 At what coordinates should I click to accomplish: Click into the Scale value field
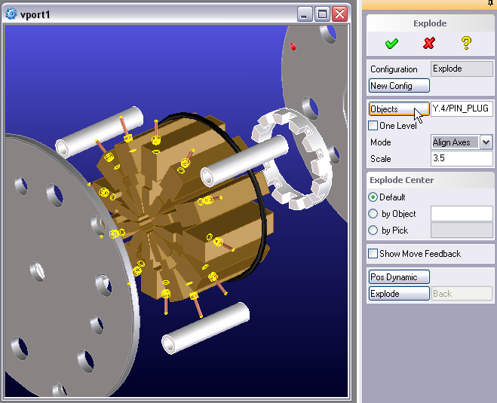pos(461,159)
